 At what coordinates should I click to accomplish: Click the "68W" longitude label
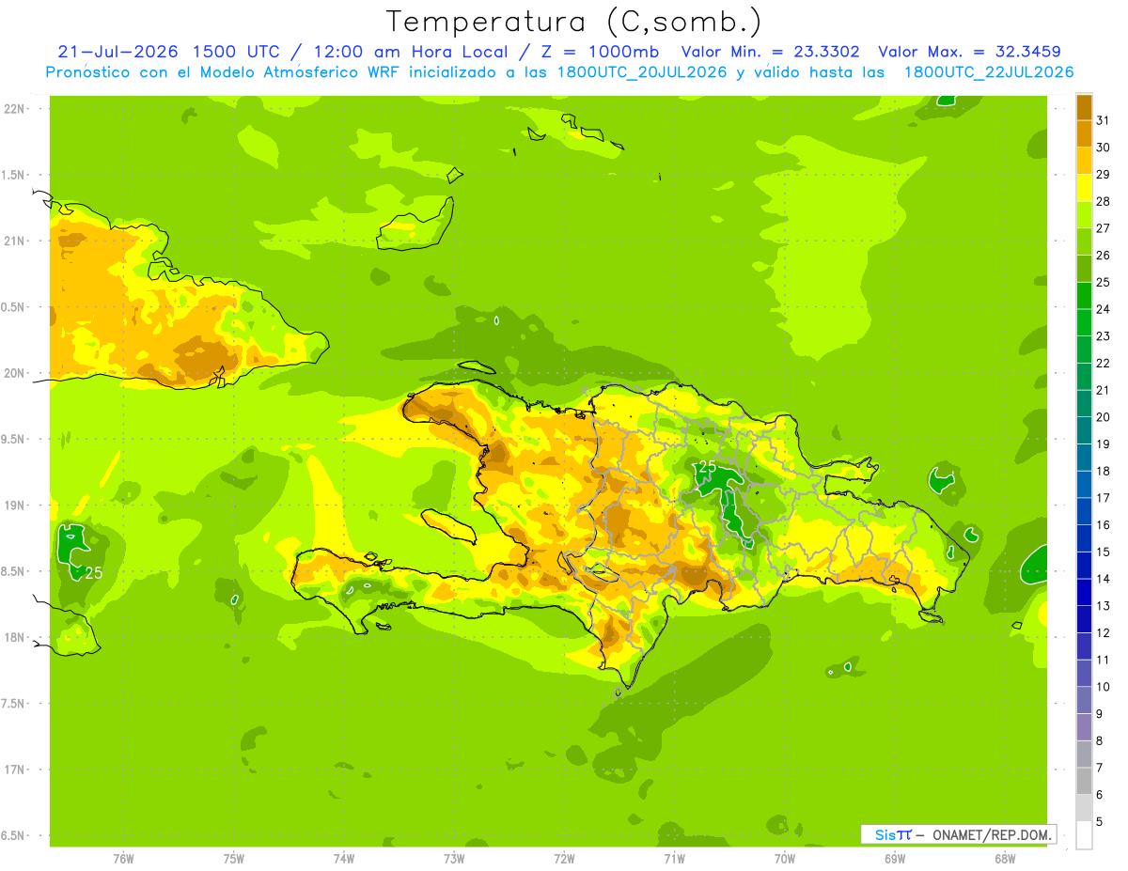coord(1005,859)
